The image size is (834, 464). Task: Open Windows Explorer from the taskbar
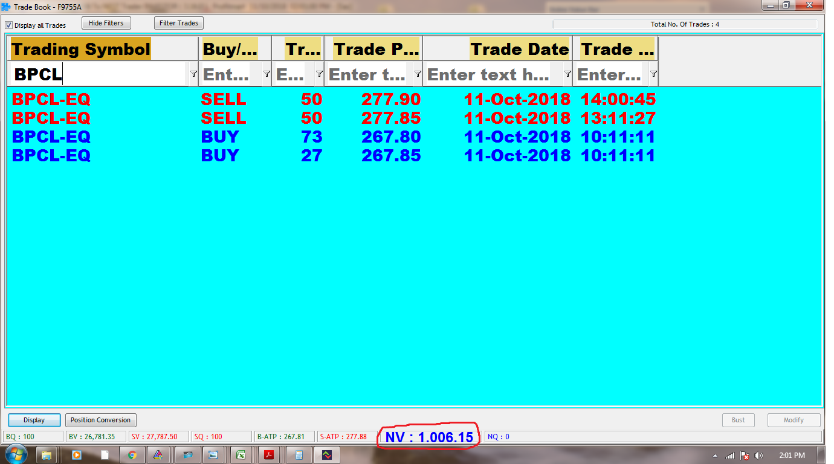(x=47, y=455)
